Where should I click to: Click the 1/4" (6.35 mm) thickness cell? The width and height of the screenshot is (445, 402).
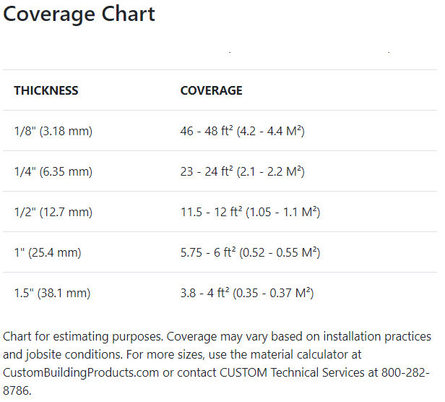[53, 172]
